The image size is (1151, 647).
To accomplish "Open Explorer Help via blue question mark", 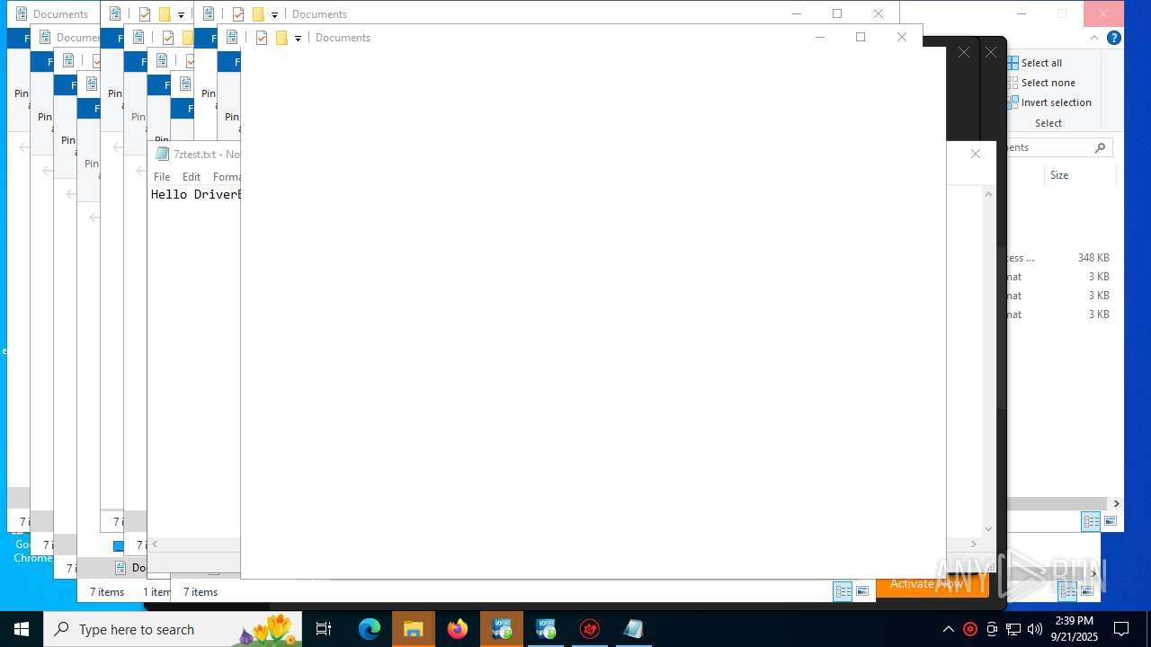I will [x=1114, y=38].
